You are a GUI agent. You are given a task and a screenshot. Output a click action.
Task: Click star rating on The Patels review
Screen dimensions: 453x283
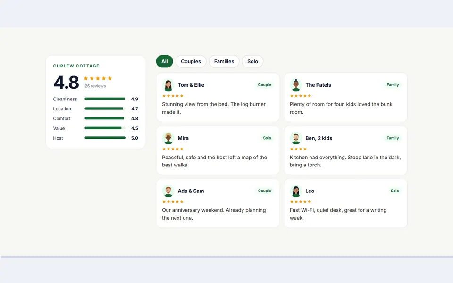[x=301, y=96]
